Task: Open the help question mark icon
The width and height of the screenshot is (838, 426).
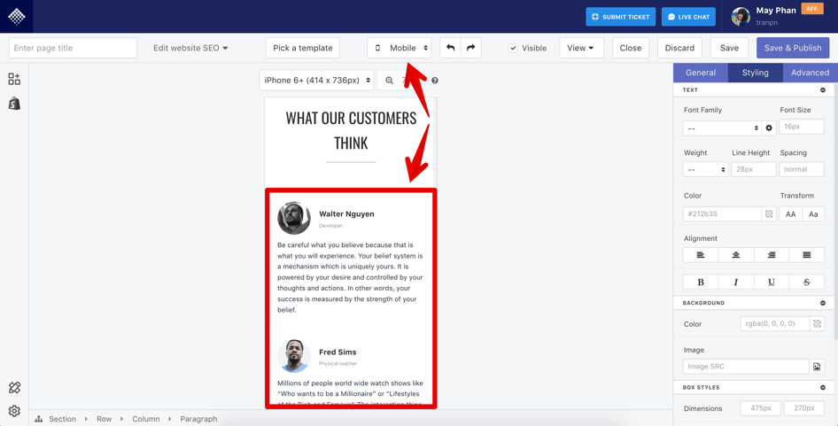Action: pos(434,81)
